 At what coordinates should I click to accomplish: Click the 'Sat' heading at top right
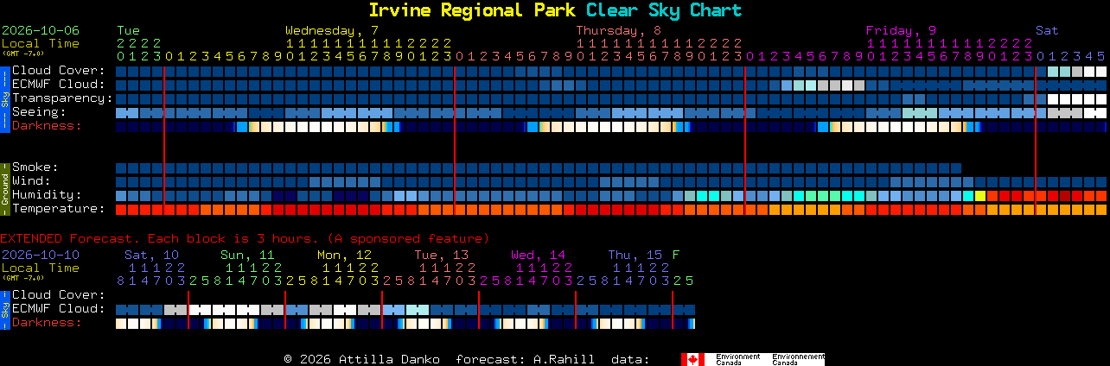[1047, 30]
